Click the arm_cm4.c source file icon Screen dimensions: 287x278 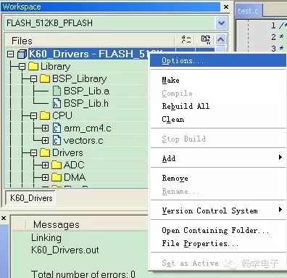(57, 128)
